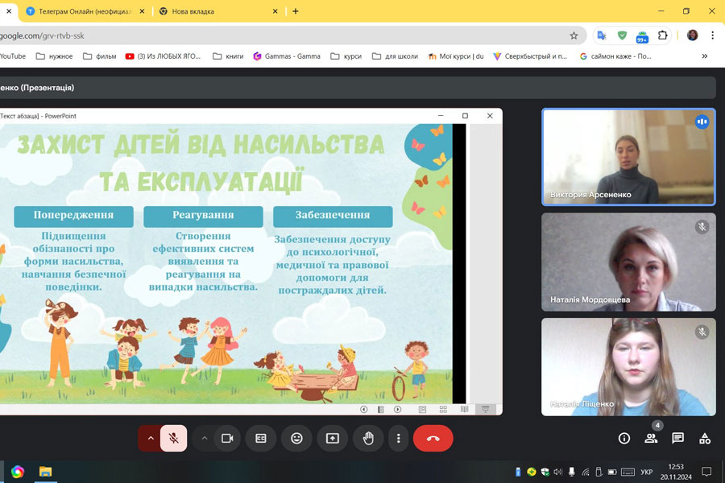The height and width of the screenshot is (483, 725).
Task: Turn on closed captions
Action: (x=261, y=438)
